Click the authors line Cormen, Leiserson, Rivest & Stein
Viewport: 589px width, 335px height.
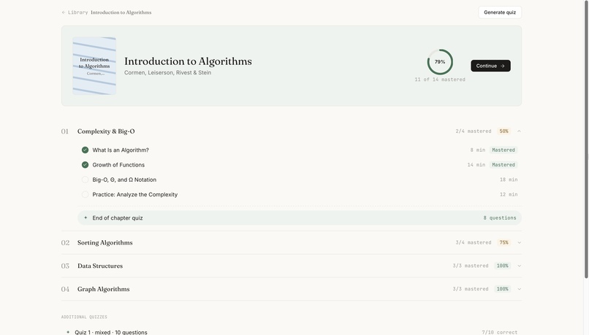pos(167,72)
